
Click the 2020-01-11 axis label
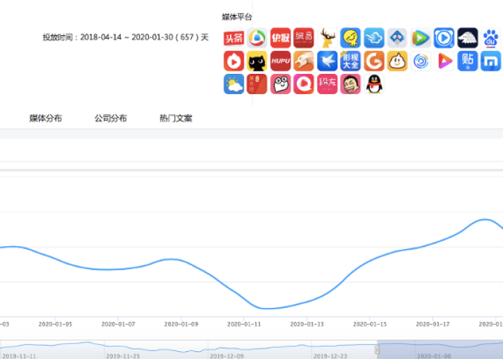tap(244, 325)
